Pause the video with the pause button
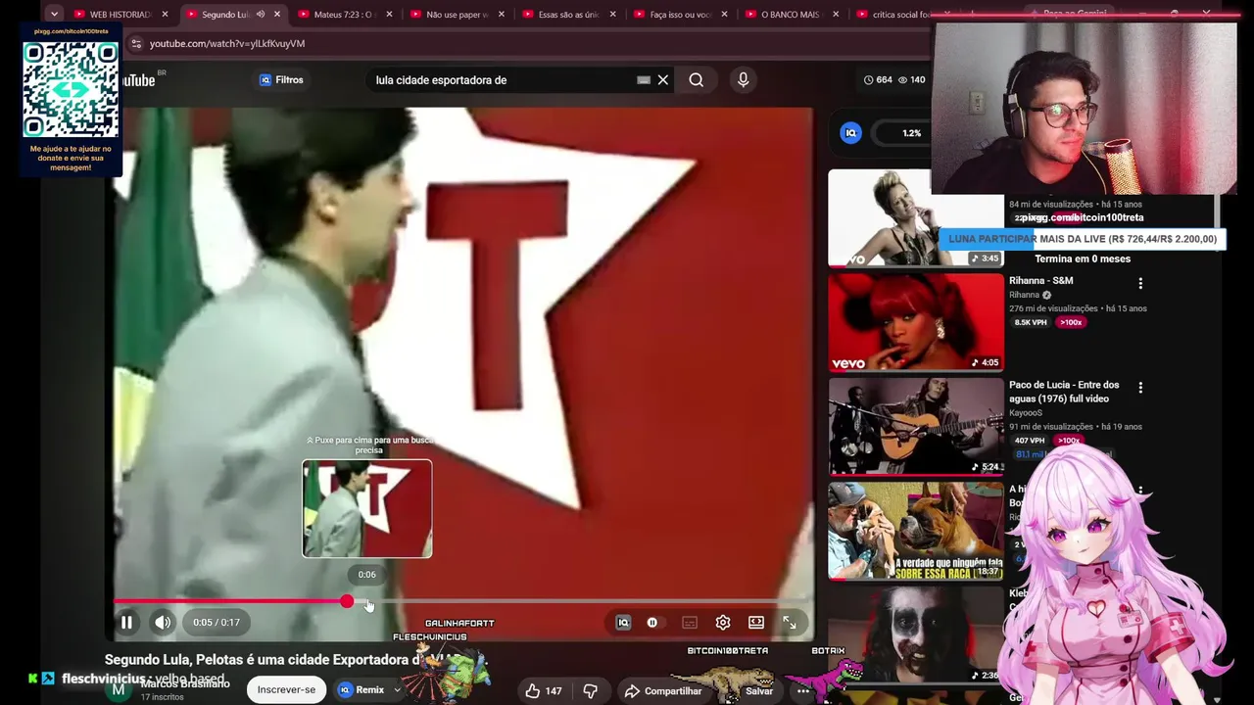Viewport: 1254px width, 705px height. click(x=126, y=623)
